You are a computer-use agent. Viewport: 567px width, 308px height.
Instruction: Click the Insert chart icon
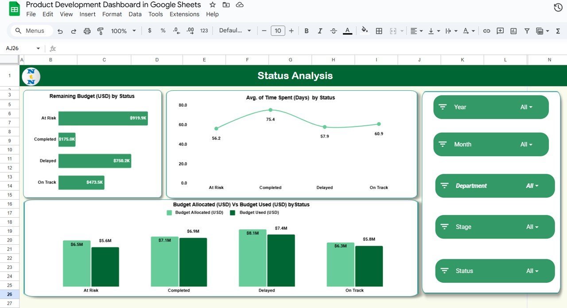[513, 31]
